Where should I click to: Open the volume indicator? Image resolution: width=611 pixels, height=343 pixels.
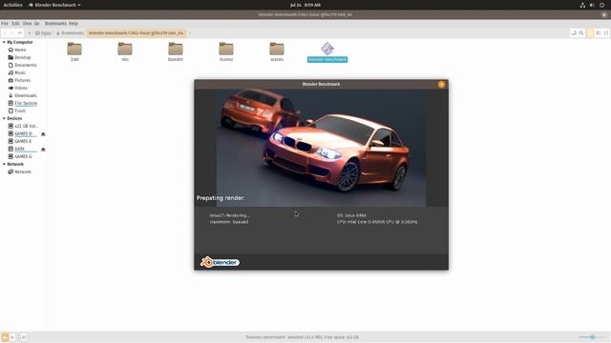pyautogui.click(x=592, y=5)
